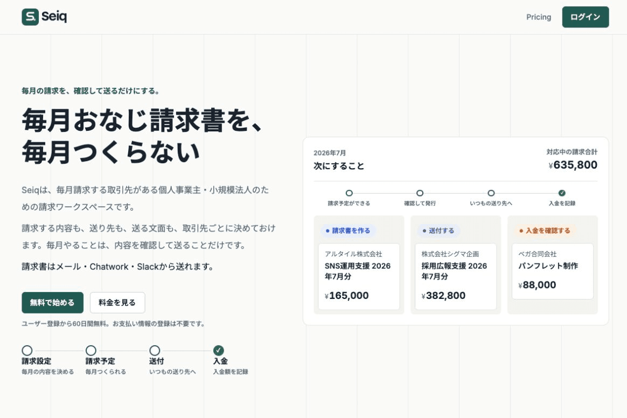Start free with 無料で始める button
627x418 pixels.
tap(52, 302)
